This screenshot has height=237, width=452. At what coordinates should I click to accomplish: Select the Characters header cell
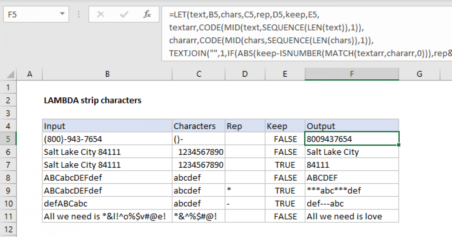point(199,126)
